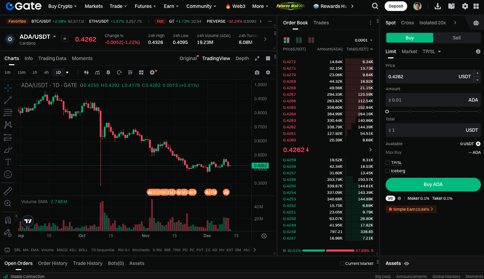Open the apps grid icon in header
The height and width of the screenshot is (279, 484).
pos(476,6)
